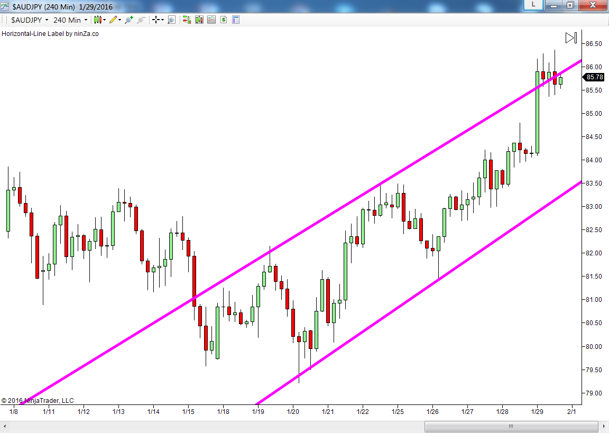Click the zoom out magnifier icon
Viewport: 609px width, 433px height.
point(141,20)
